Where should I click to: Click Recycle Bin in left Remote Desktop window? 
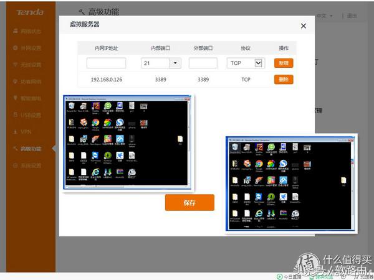tap(71, 107)
